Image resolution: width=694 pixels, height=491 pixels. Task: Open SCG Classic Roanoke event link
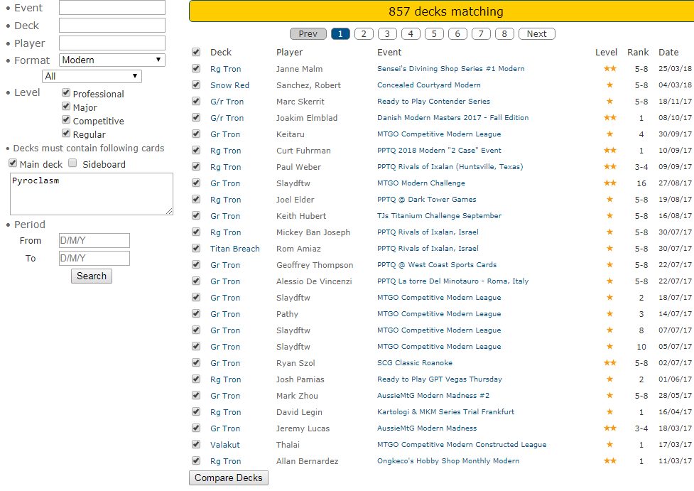pos(414,363)
